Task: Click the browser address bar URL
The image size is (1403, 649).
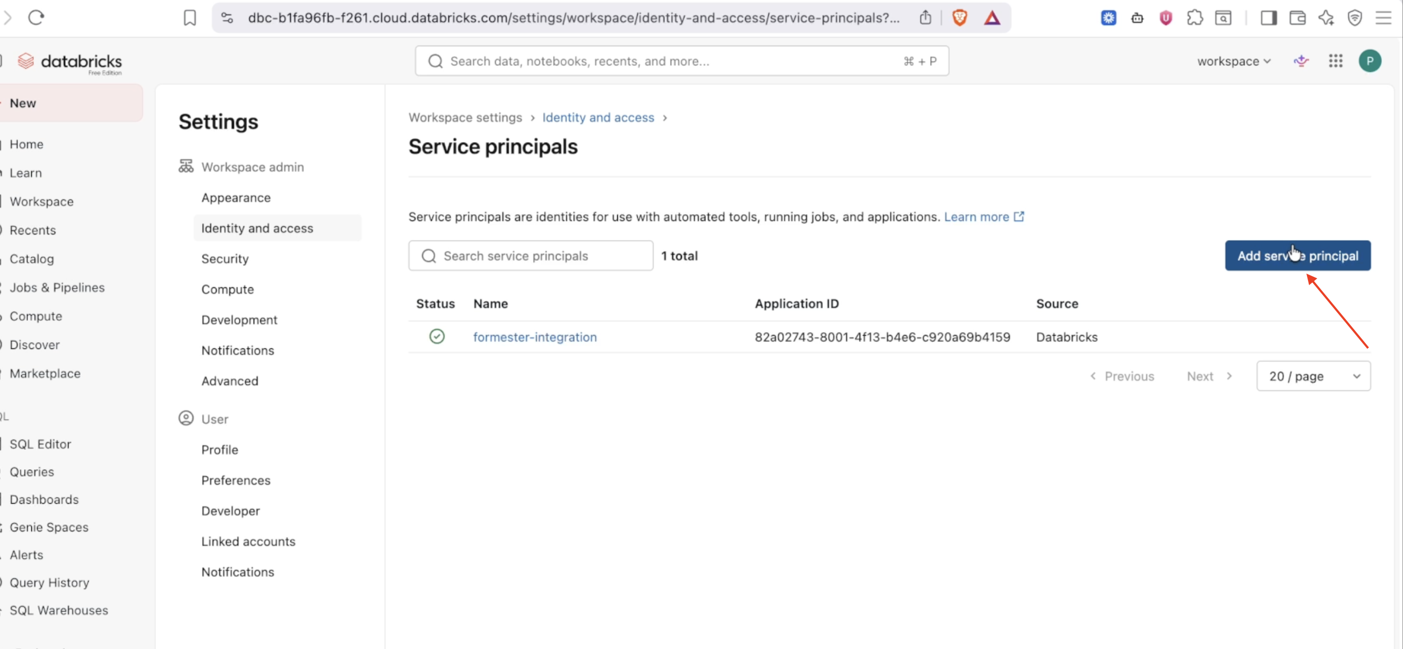Action: click(573, 18)
